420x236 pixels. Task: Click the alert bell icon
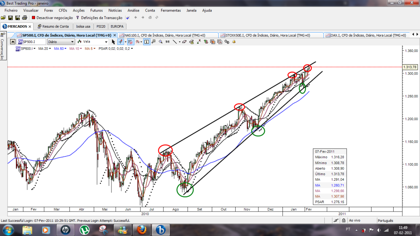coord(234,42)
